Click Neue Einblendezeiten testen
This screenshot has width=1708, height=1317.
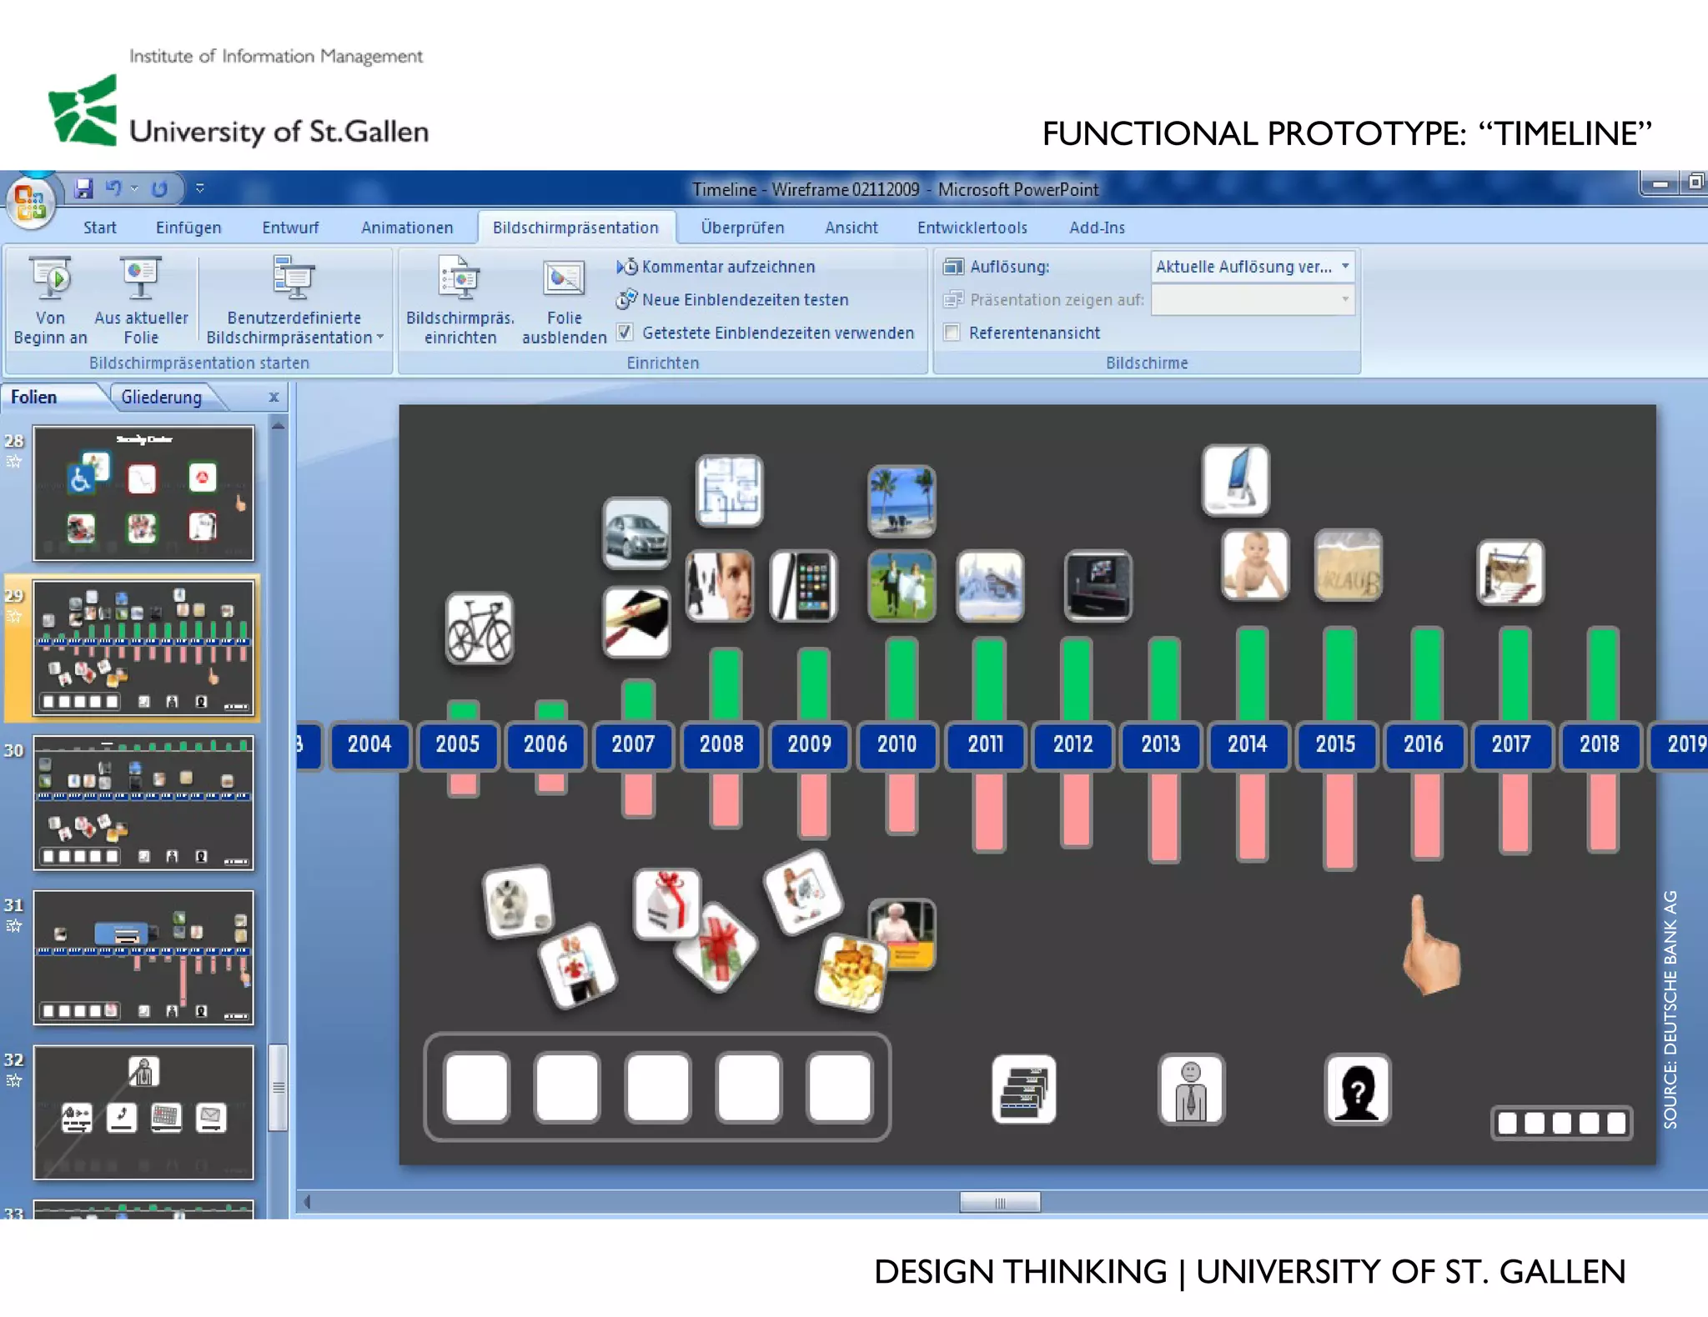732,299
